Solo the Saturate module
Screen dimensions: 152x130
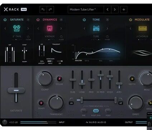[x=28, y=19]
